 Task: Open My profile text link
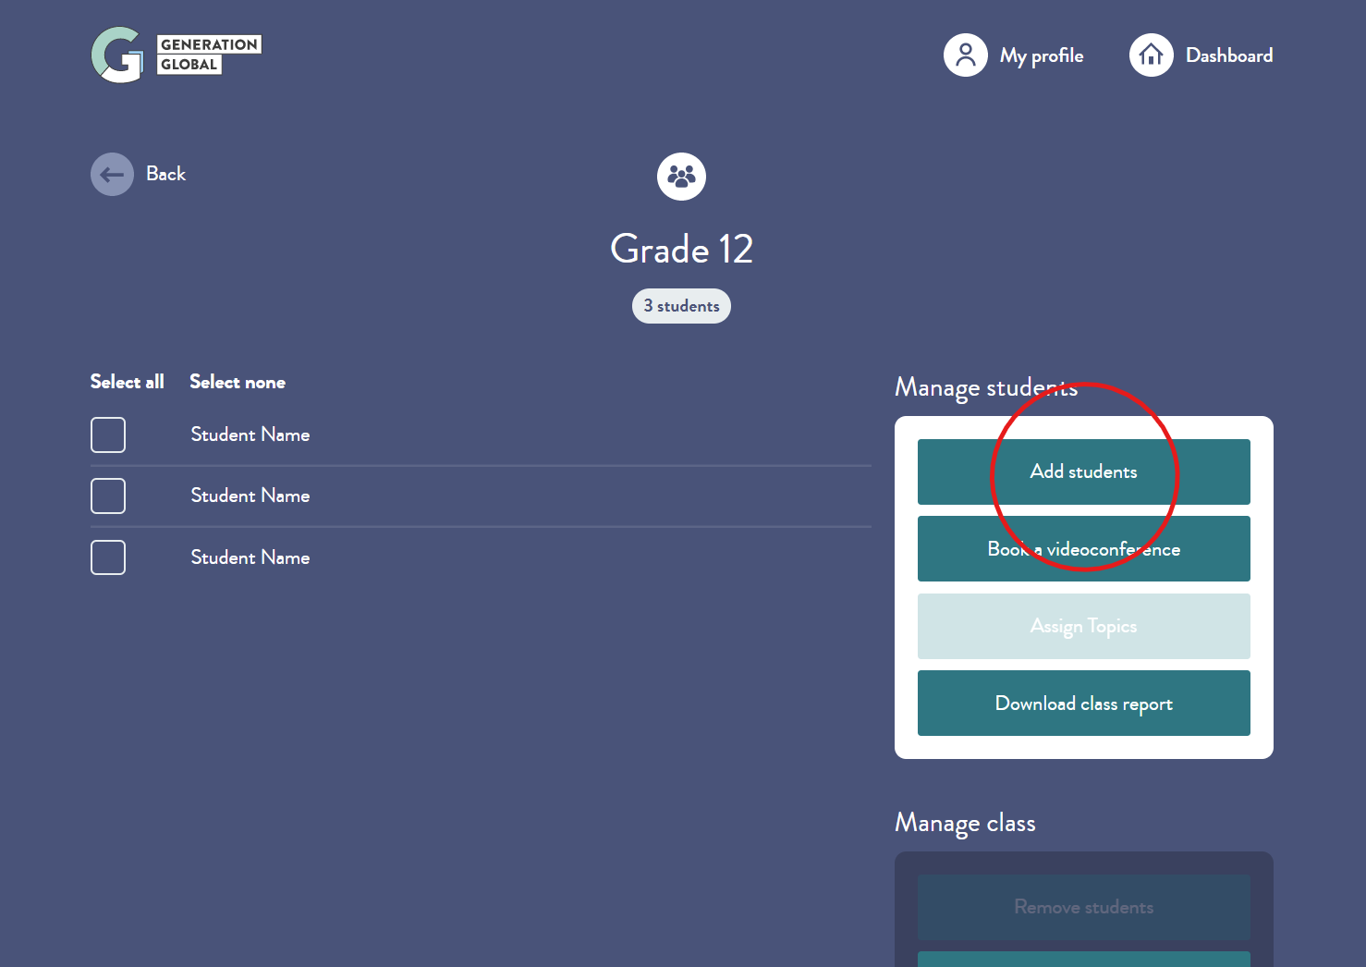click(x=1042, y=55)
